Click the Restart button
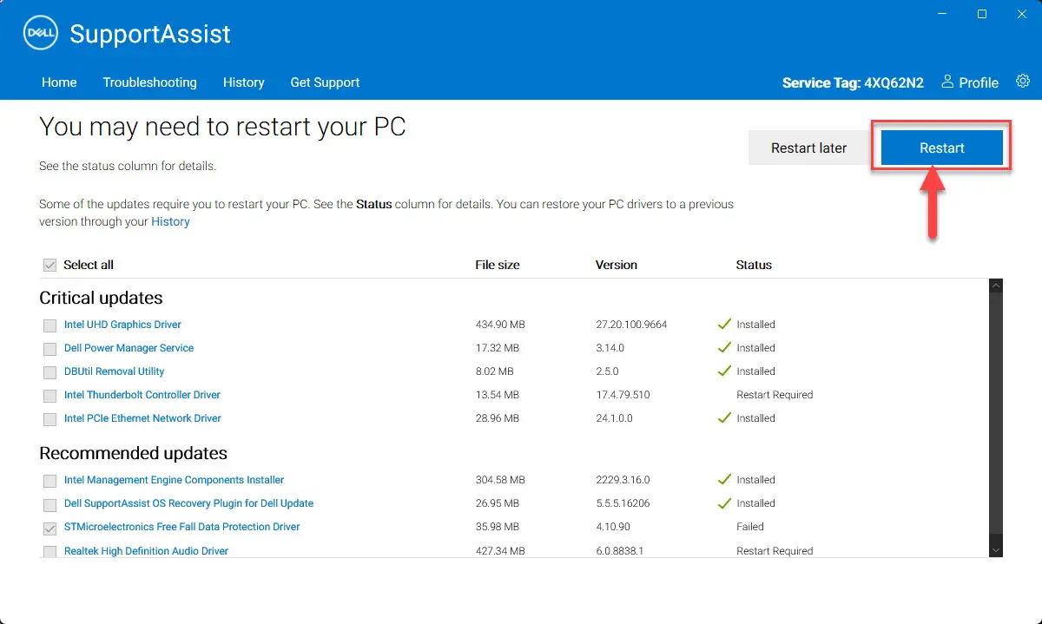 click(942, 148)
